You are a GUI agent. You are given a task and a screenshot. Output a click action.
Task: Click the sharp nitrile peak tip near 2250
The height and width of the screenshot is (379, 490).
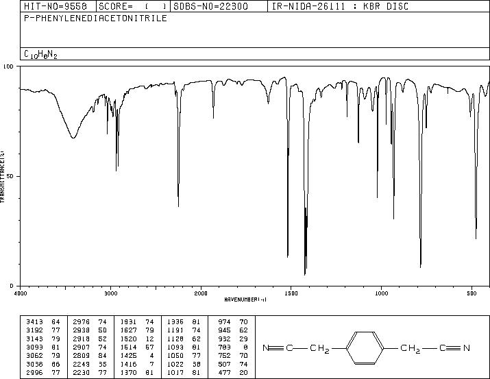coord(178,206)
